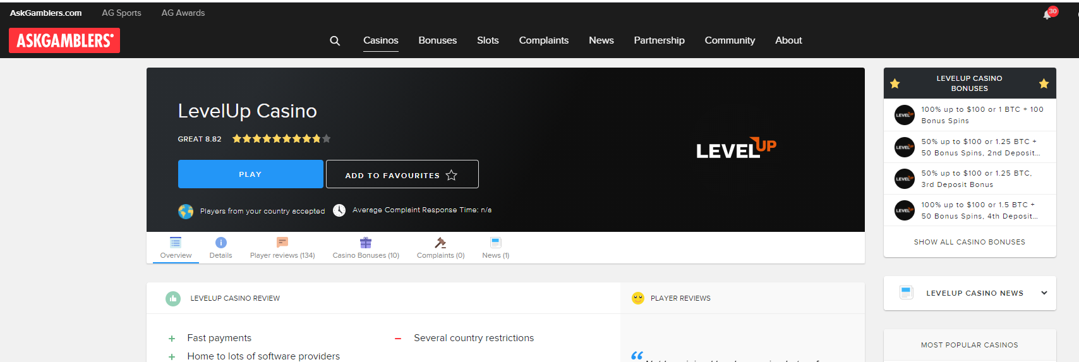1079x362 pixels.
Task: Open 50% bonus 2nd Deposit link
Action: pos(980,147)
